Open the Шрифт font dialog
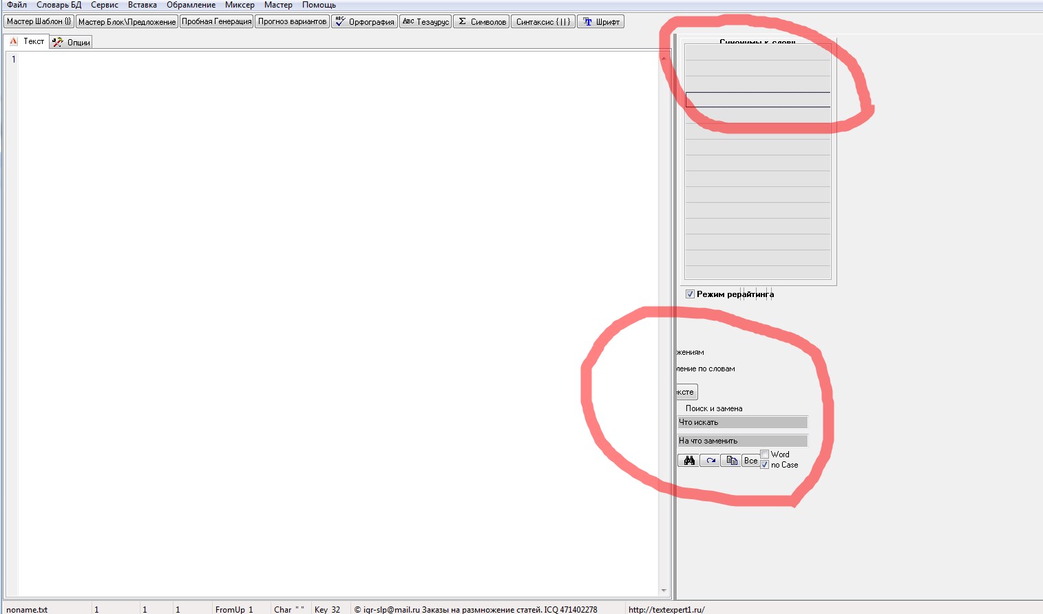The image size is (1043, 614). (x=600, y=22)
